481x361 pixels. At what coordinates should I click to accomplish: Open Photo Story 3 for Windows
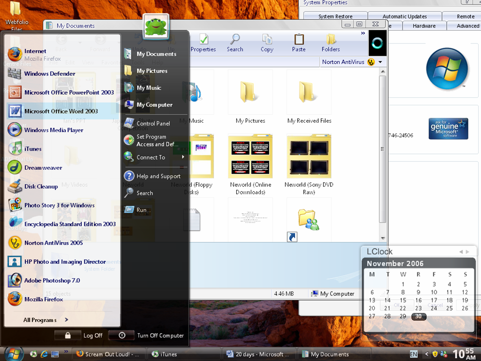click(x=51, y=205)
